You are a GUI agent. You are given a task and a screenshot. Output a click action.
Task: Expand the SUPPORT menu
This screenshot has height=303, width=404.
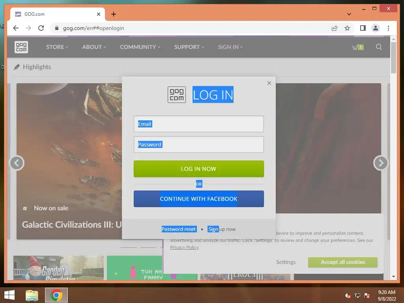click(x=189, y=47)
